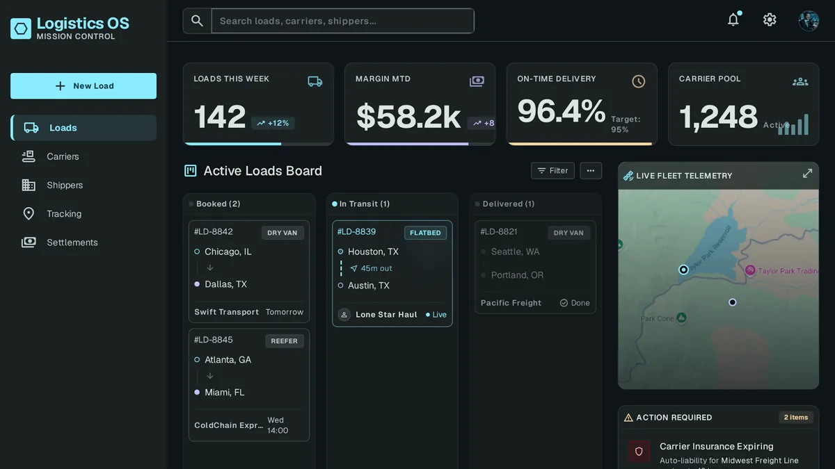This screenshot has width=835, height=469.
Task: Open Shippers in the sidebar
Action: [x=83, y=185]
